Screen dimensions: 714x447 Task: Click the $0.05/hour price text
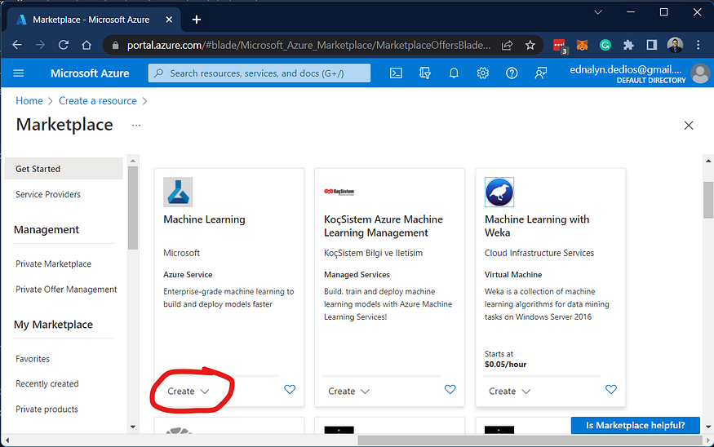505,364
